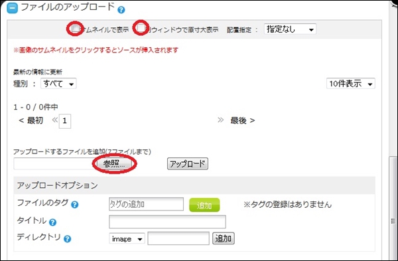The height and width of the screenshot is (261, 398).
Task: Select page number 1
Action: tap(65, 121)
